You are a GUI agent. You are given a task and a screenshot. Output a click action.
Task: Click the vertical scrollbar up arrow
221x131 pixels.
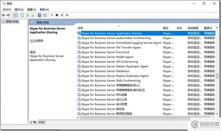click(217, 28)
